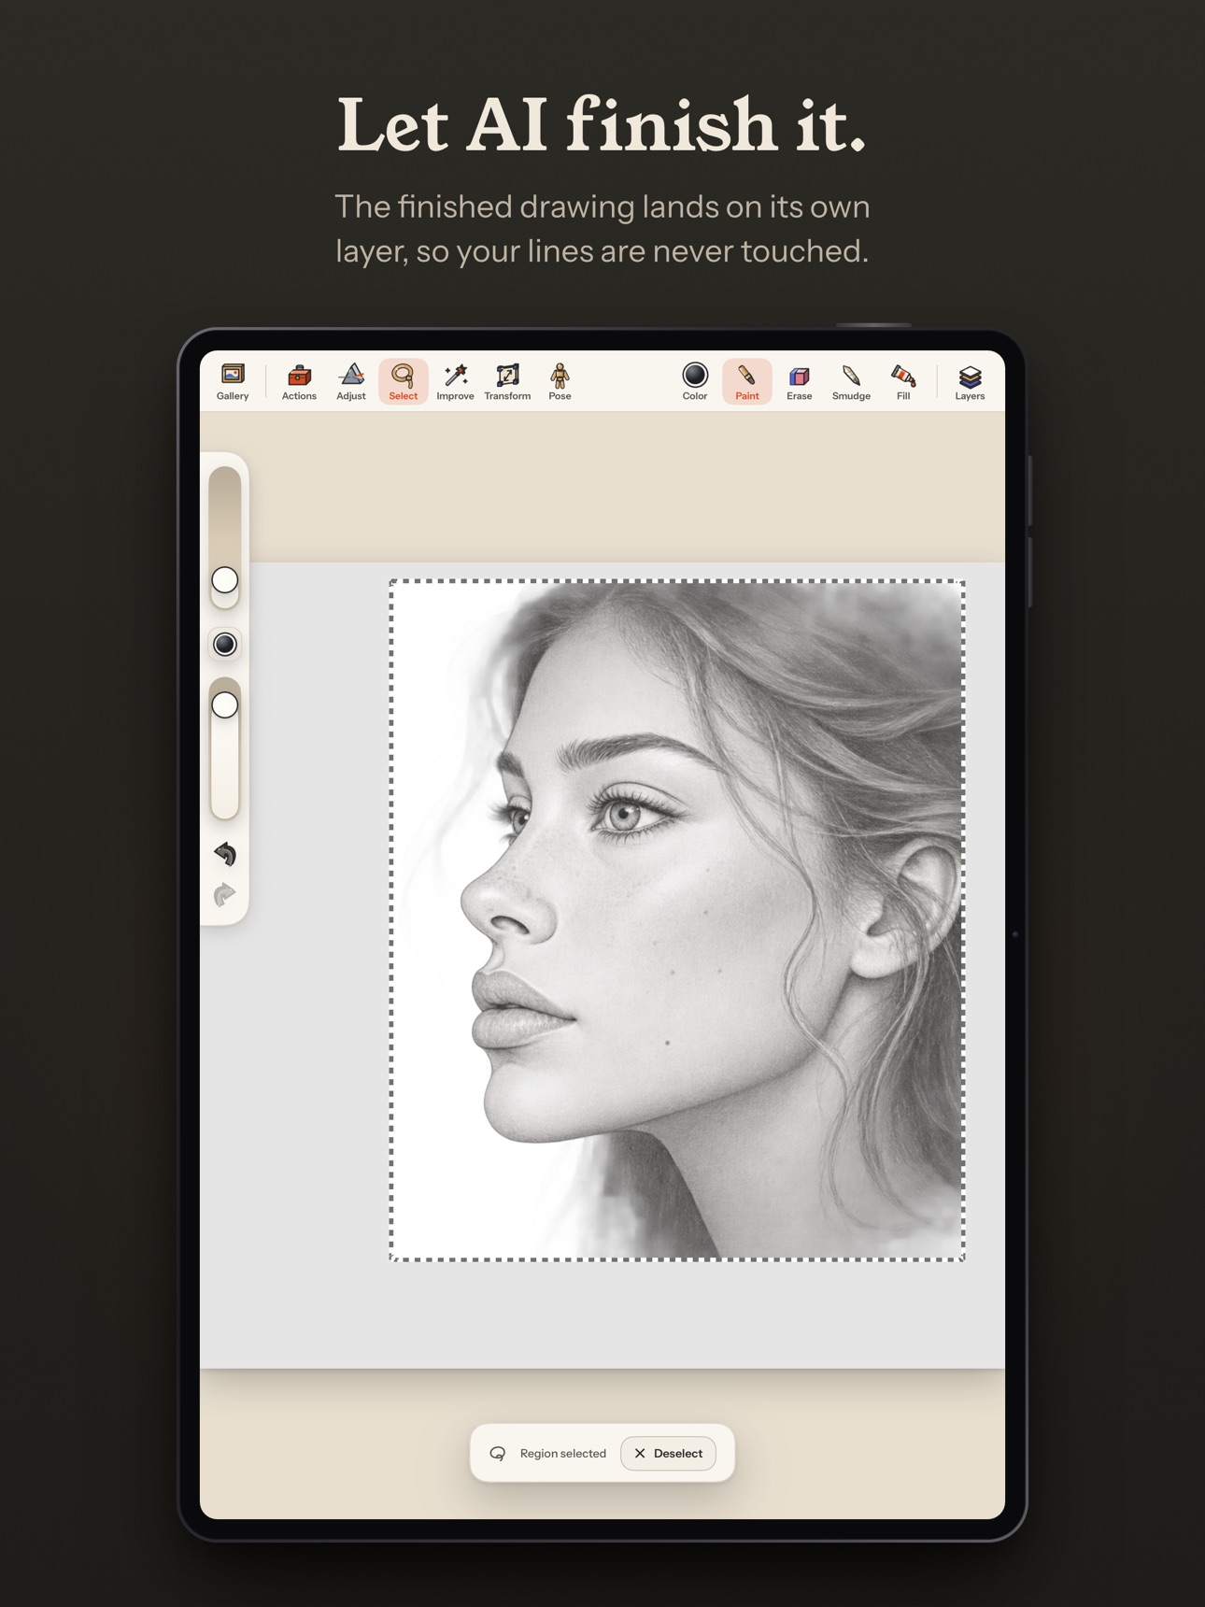Screen dimensions: 1205x1607
Task: Select the Erase tool
Action: tap(800, 382)
